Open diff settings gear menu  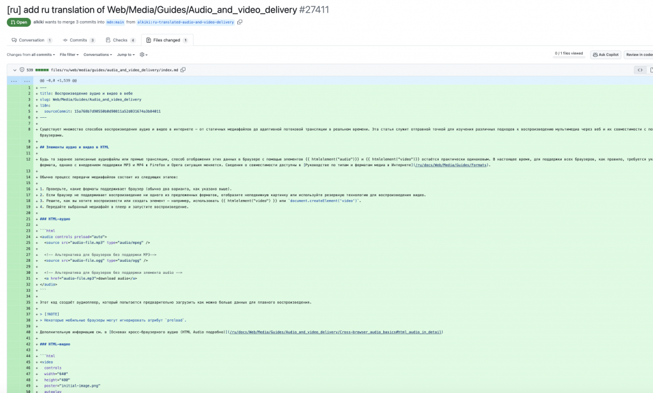[143, 55]
